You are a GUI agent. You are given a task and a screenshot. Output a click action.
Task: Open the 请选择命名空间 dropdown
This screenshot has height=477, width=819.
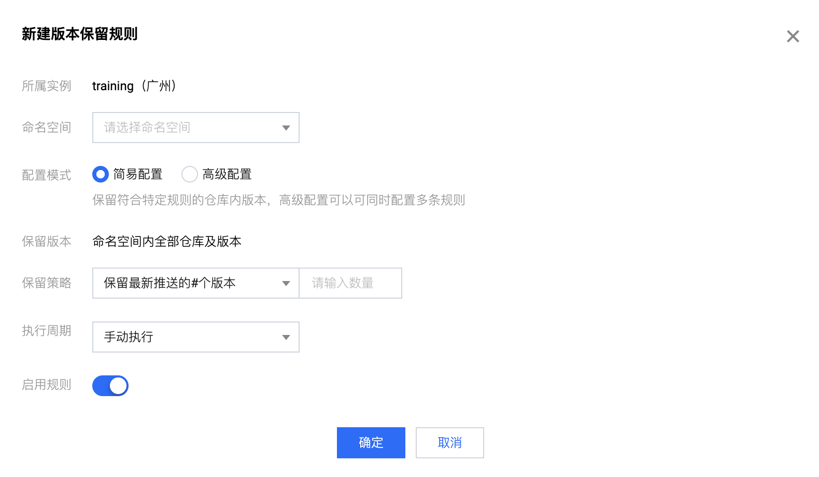pyautogui.click(x=195, y=128)
